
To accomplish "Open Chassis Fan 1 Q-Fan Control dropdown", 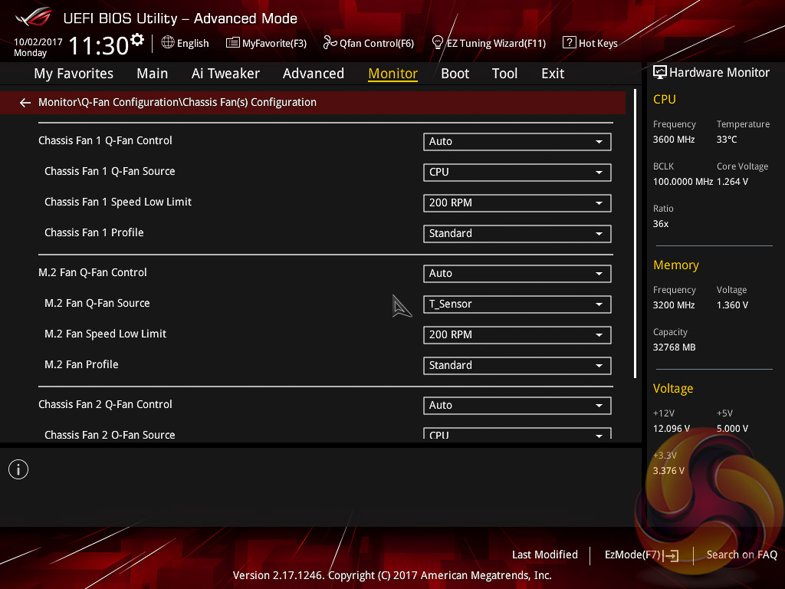I will click(517, 142).
